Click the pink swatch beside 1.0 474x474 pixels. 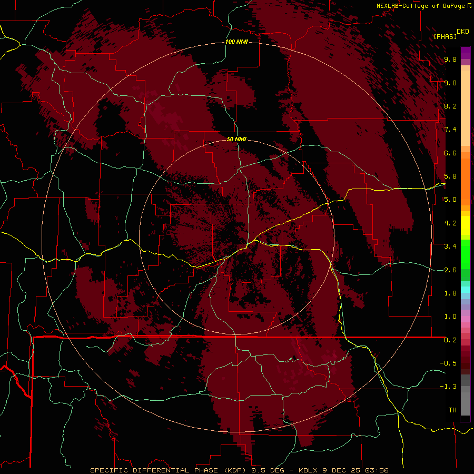(x=465, y=319)
